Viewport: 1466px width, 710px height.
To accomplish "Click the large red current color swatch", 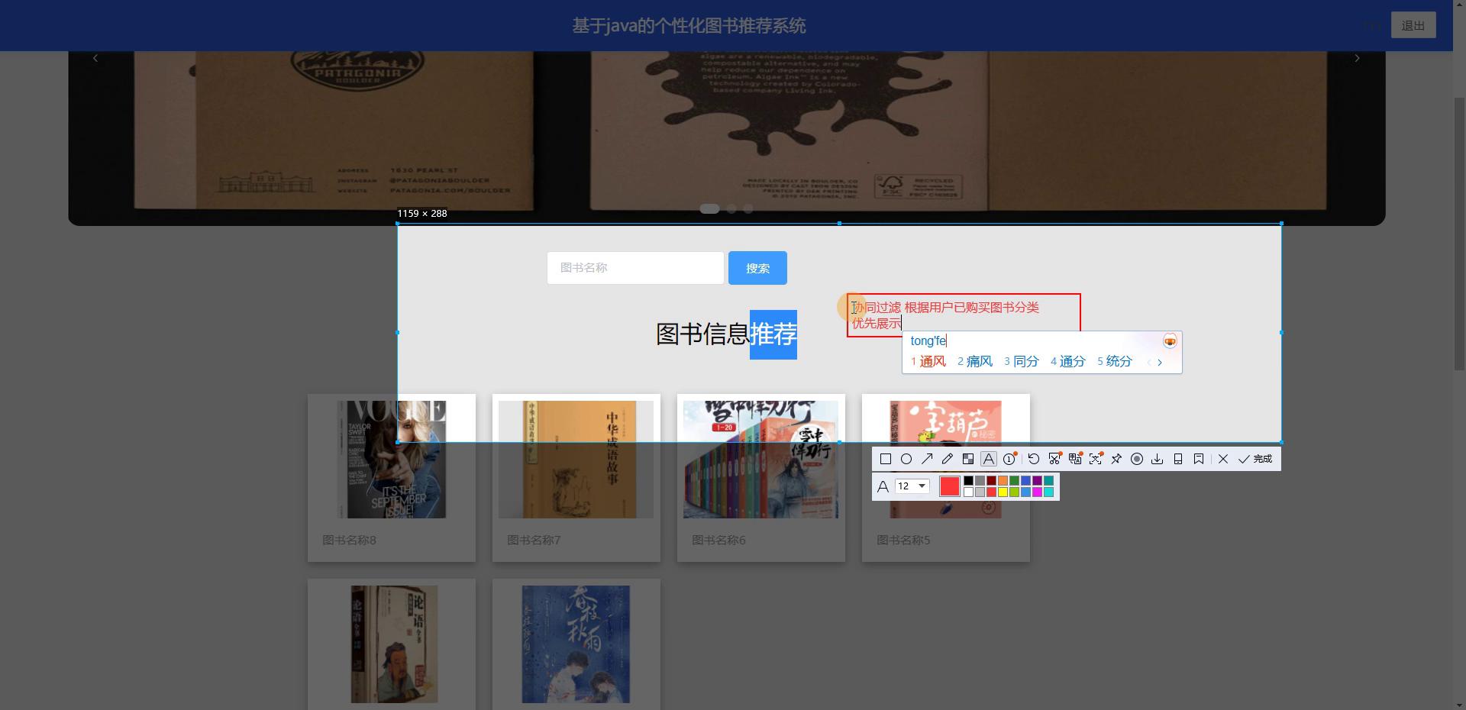I will [x=950, y=486].
